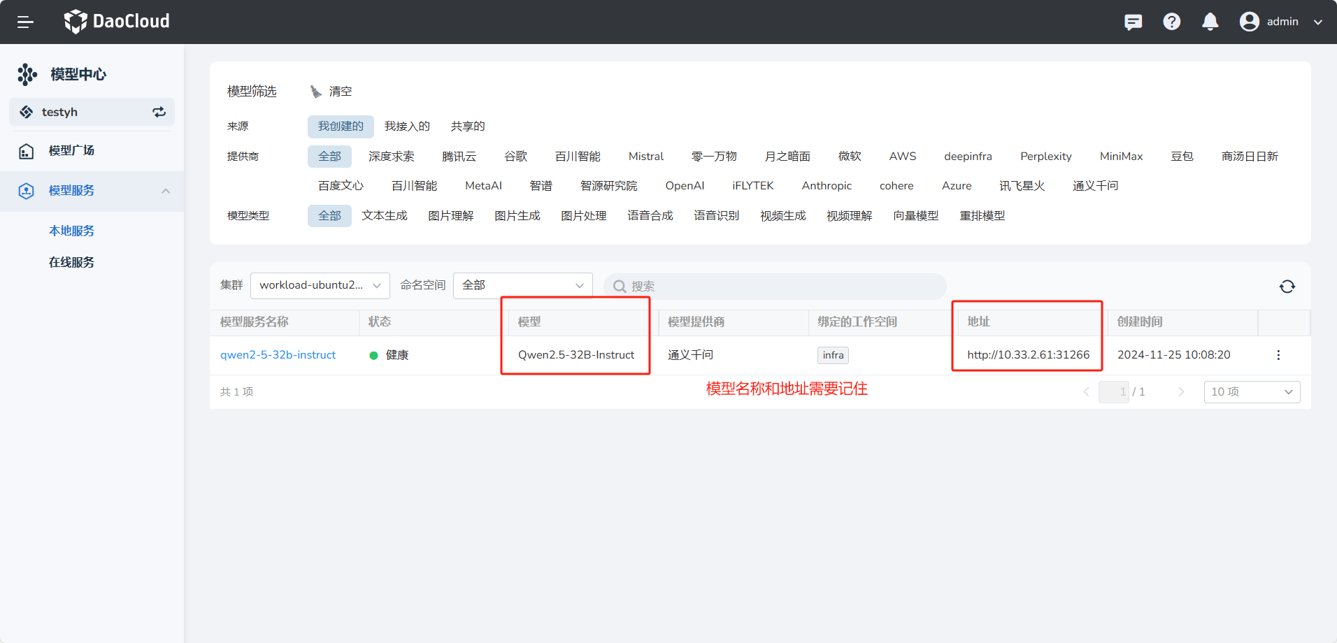Select the 共享的 source filter
The image size is (1337, 643).
(468, 127)
